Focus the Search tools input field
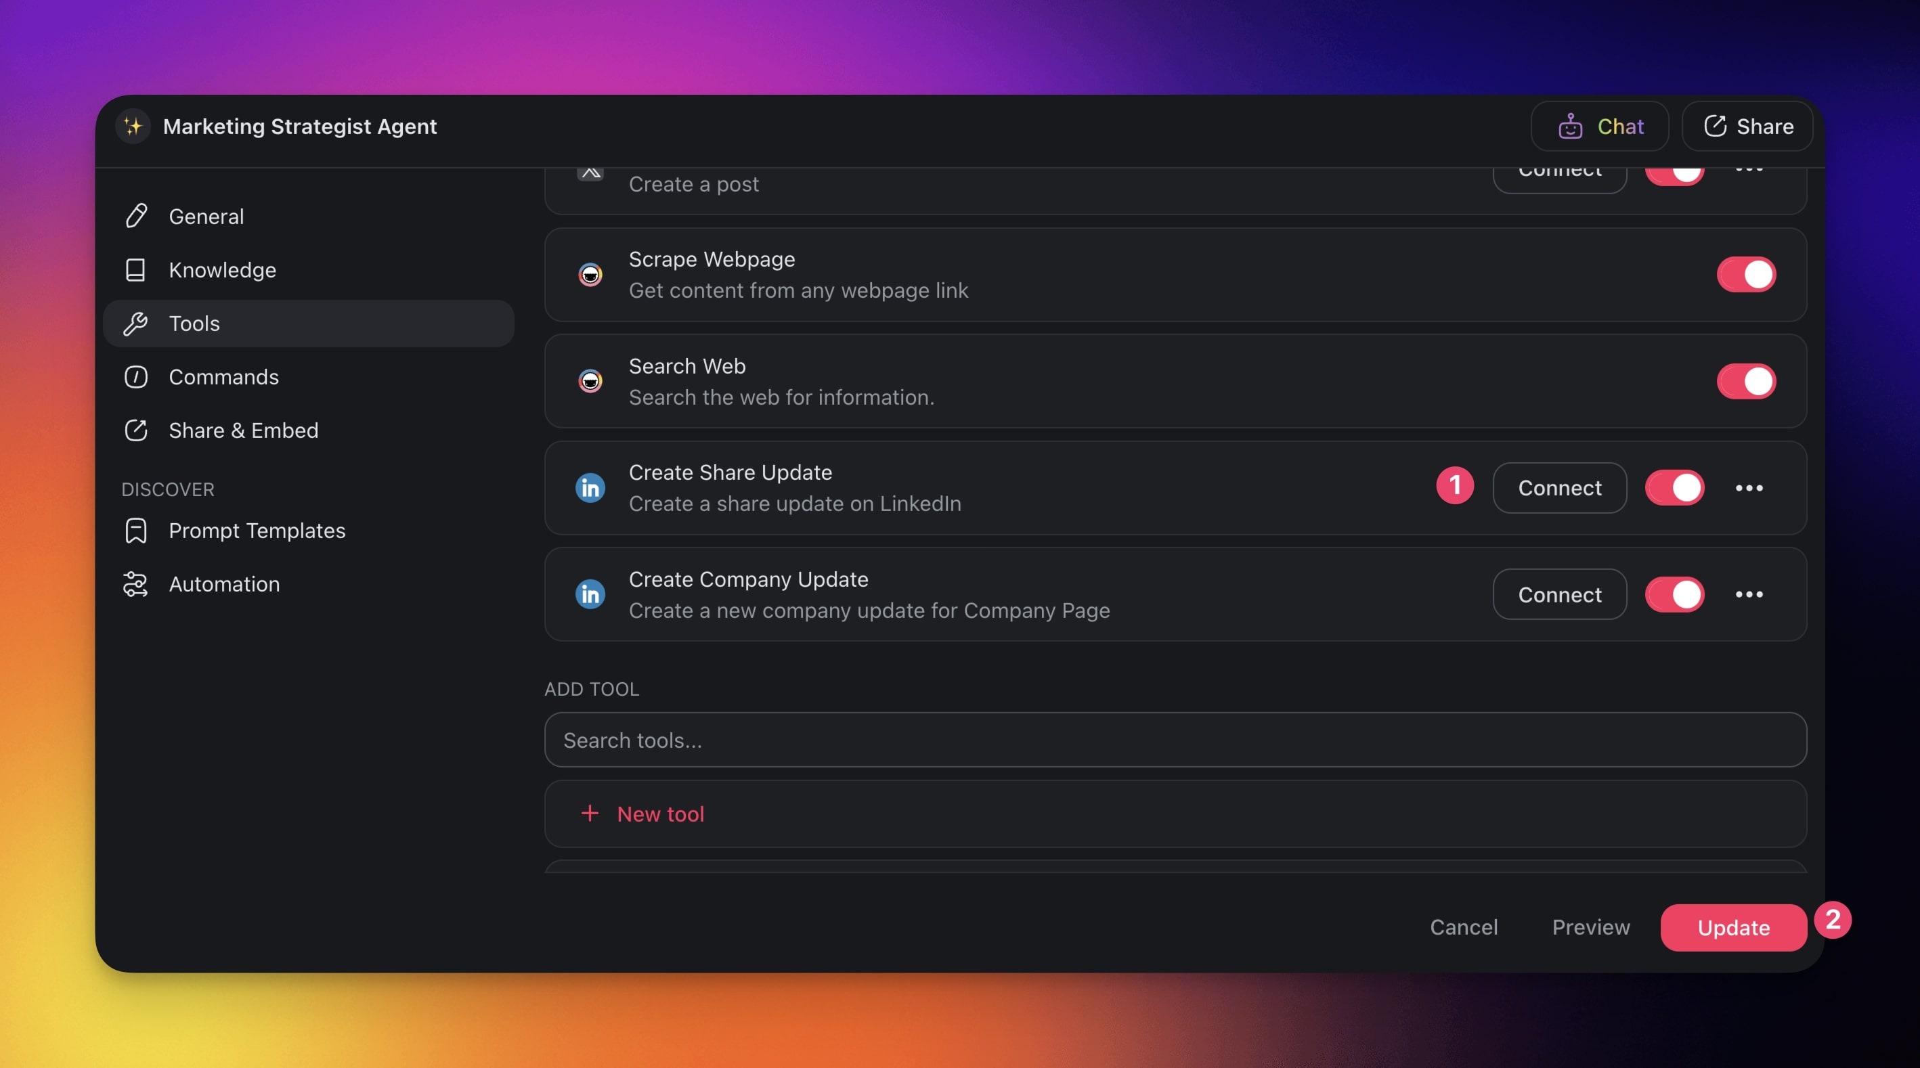 (1175, 740)
